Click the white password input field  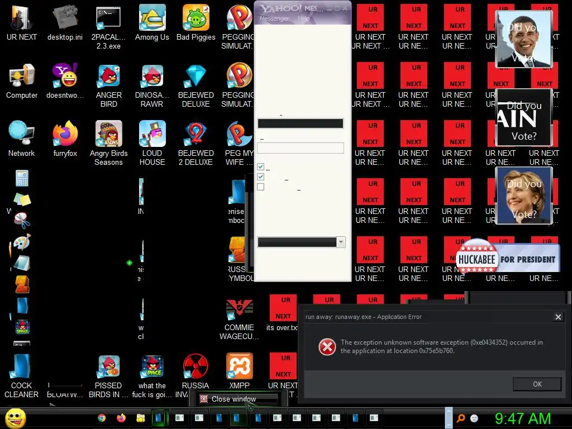pos(300,148)
